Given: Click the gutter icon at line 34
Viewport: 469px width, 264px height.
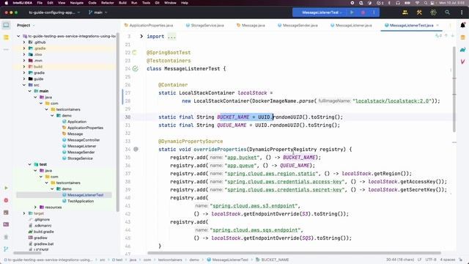Looking at the screenshot, I should pyautogui.click(x=136, y=149).
